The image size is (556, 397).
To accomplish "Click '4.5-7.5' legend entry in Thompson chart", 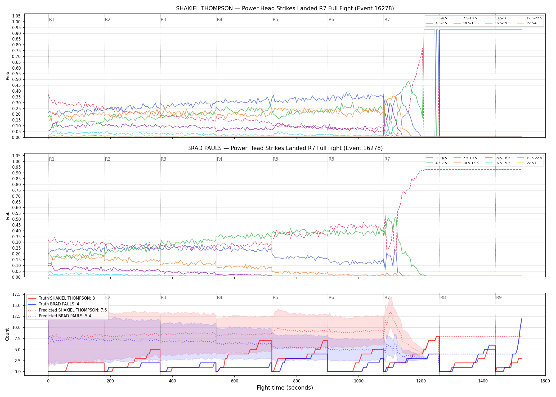I will (437, 23).
